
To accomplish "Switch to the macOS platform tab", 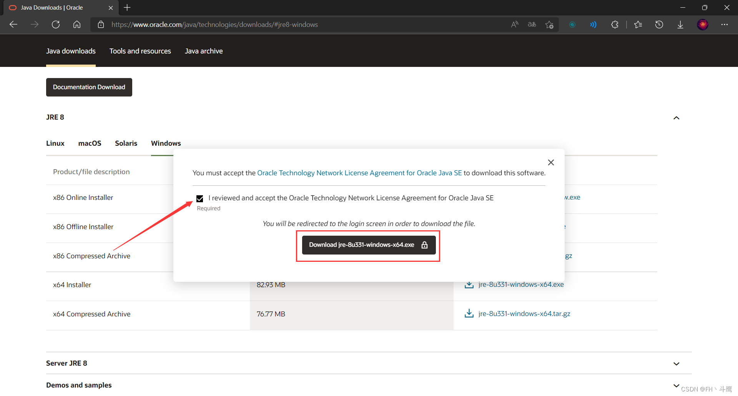I will pyautogui.click(x=90, y=143).
